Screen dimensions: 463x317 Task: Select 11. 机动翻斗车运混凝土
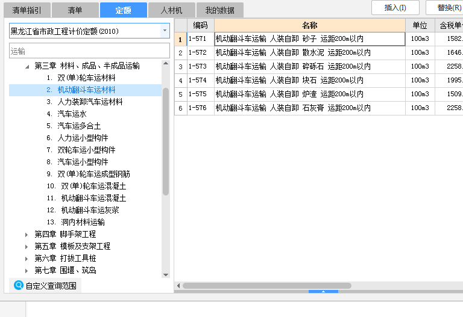click(87, 199)
